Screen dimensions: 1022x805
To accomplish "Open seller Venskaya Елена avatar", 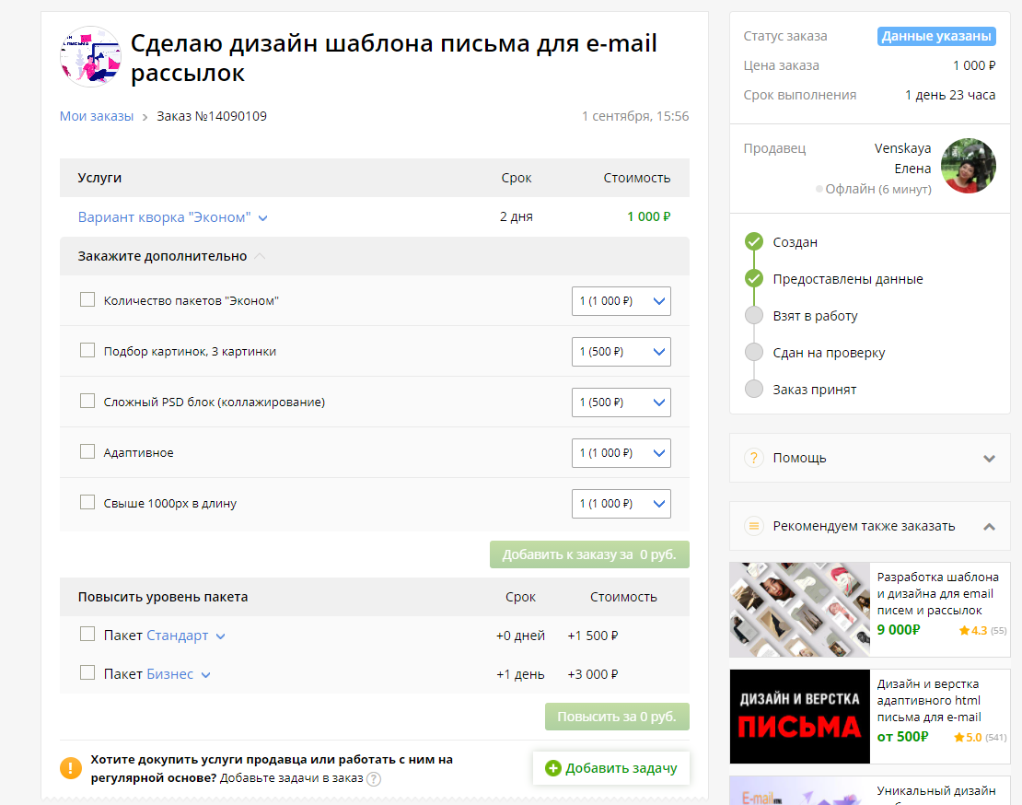I will tap(968, 166).
